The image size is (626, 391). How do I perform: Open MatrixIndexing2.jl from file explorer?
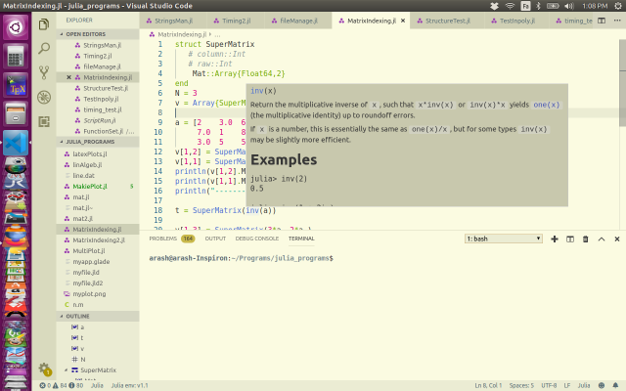click(98, 240)
